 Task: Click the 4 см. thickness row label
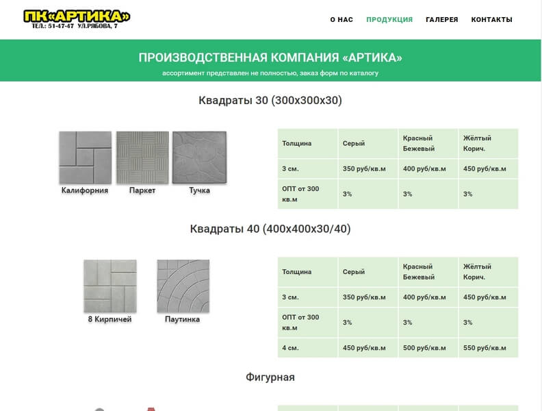[290, 348]
